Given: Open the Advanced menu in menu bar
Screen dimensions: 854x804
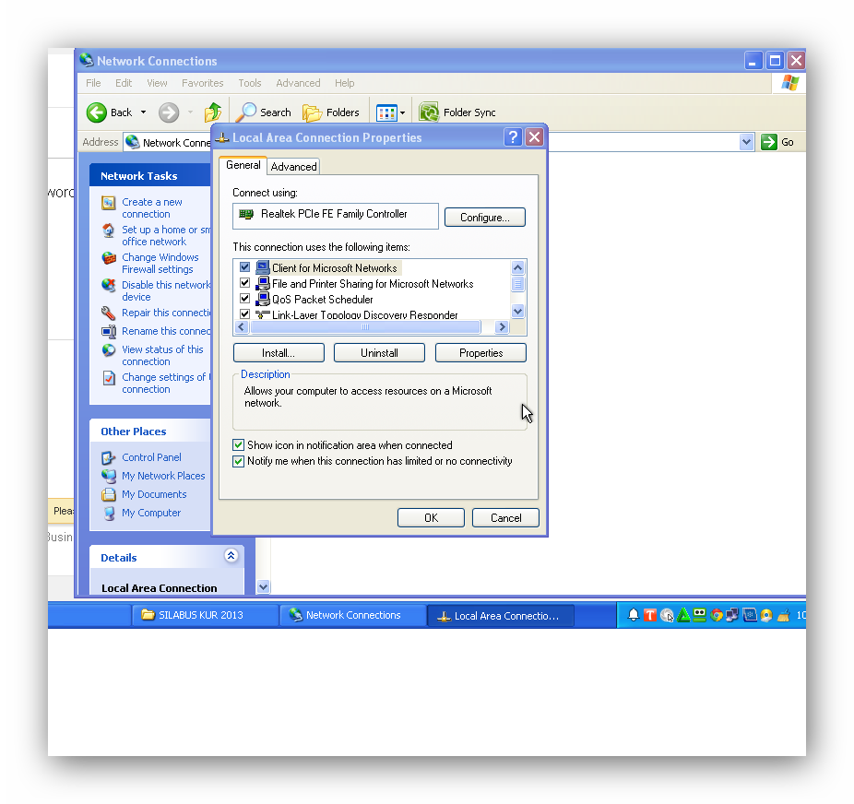Looking at the screenshot, I should coord(298,83).
